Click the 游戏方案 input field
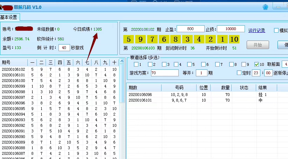The height and width of the screenshot is (159, 288). point(165,73)
